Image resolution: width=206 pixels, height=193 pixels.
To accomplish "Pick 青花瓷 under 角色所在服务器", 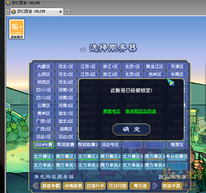I will pyautogui.click(x=140, y=186).
